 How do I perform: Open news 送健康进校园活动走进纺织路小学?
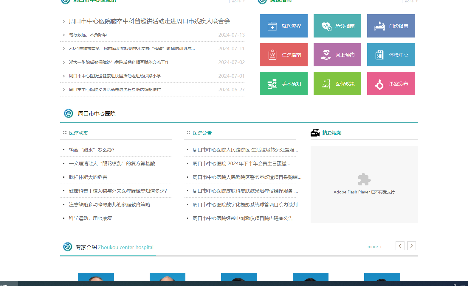(x=115, y=76)
